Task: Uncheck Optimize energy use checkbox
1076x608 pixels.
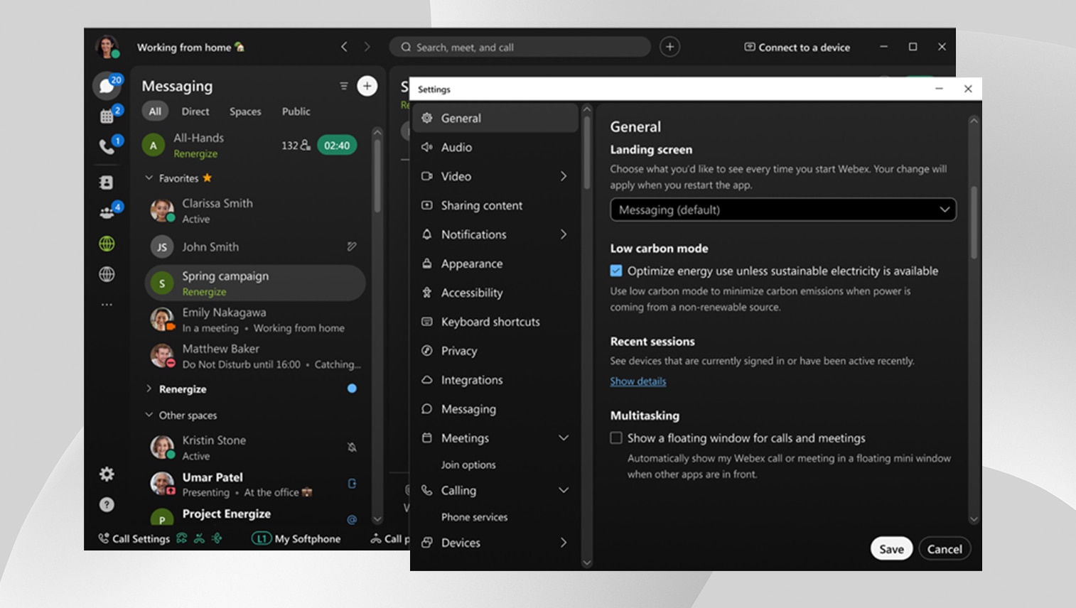Action: point(616,271)
